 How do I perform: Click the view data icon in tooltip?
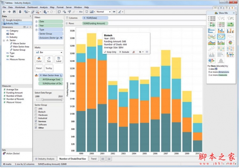tap(147, 52)
